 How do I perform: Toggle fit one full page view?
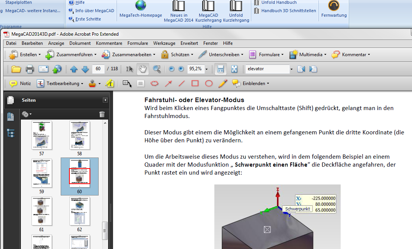tap(234, 69)
